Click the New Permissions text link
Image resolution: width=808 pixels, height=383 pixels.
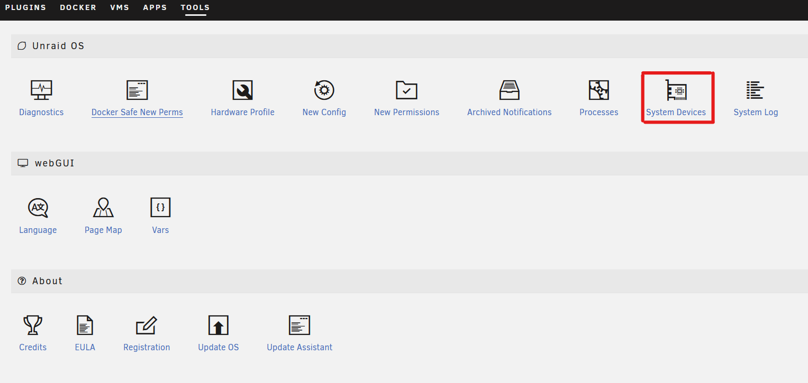click(406, 112)
